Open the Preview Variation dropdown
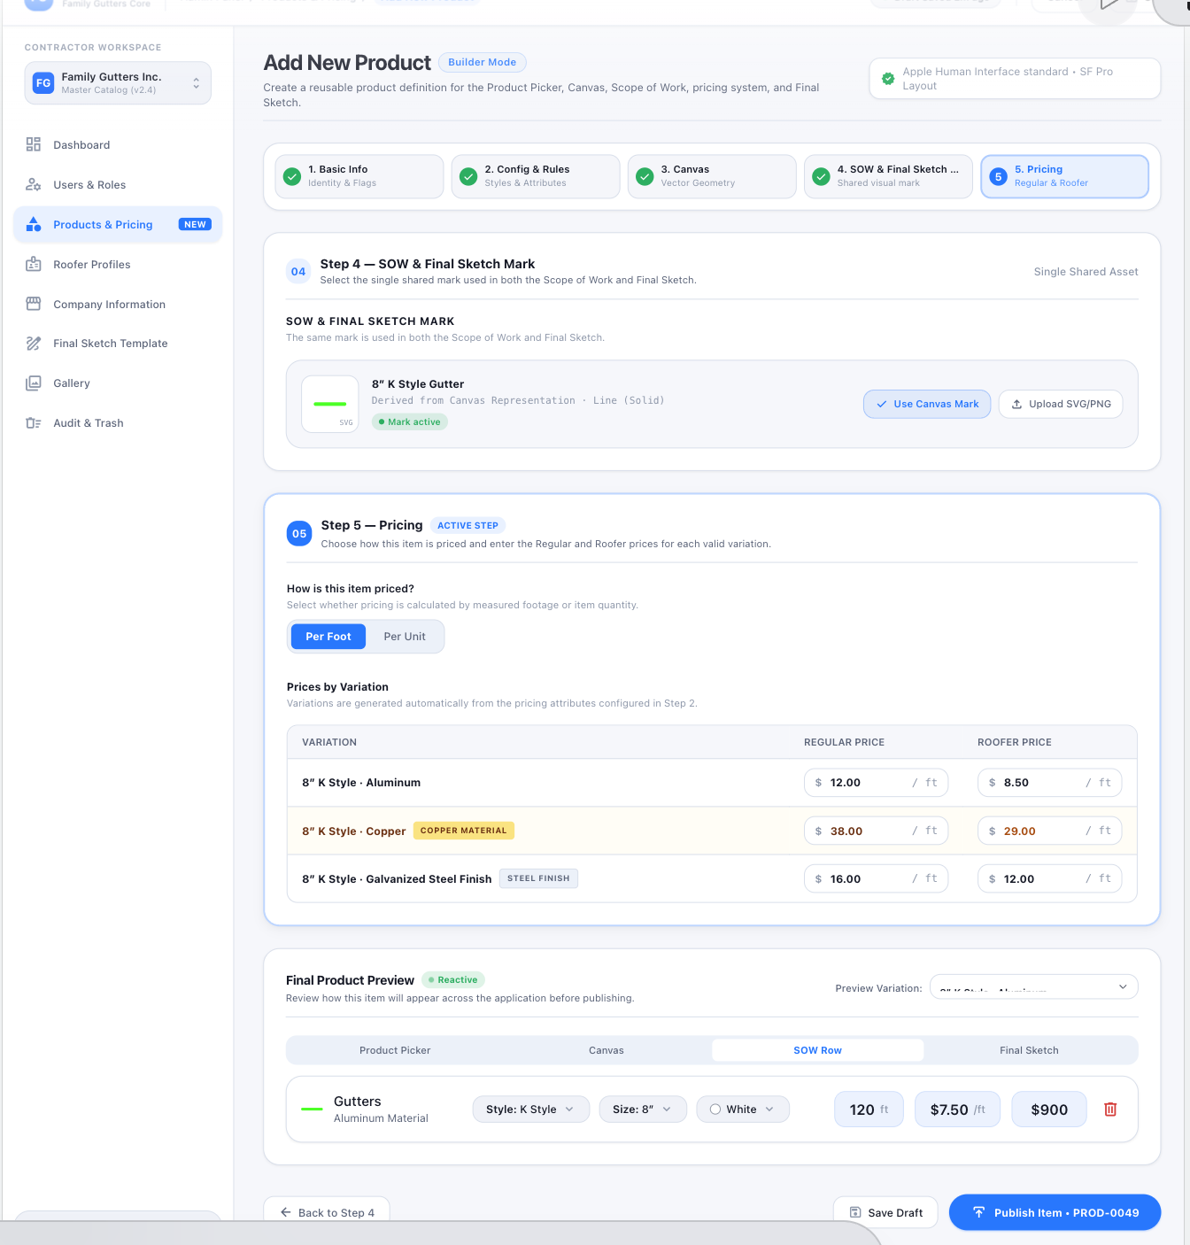This screenshot has height=1245, width=1190. tap(1033, 987)
